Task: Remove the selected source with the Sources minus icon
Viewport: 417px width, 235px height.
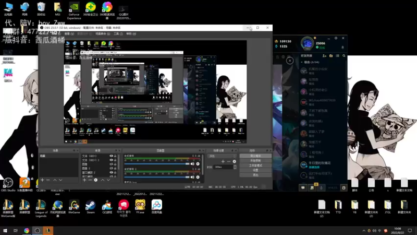Action: pyautogui.click(x=90, y=180)
